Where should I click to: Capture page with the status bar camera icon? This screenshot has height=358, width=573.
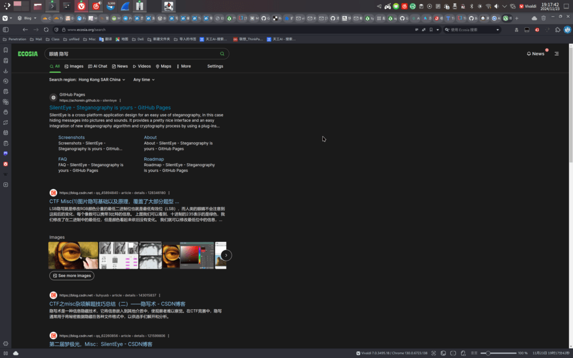434,354
